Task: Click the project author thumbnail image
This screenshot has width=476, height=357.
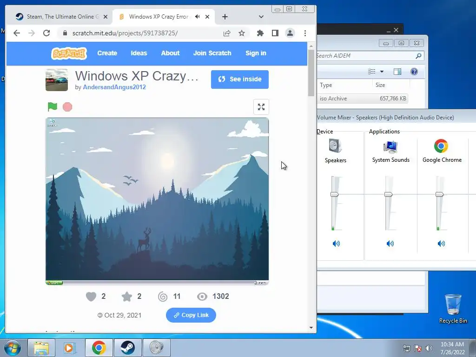Action: coord(57,80)
